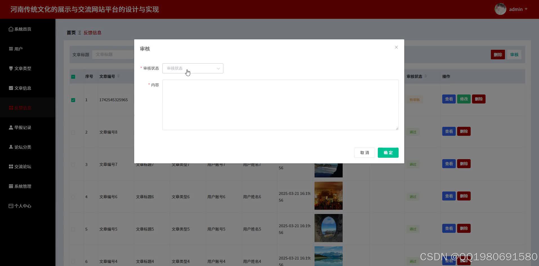The width and height of the screenshot is (539, 266).
Task: Check the row 2 checkbox
Action: pos(73,132)
